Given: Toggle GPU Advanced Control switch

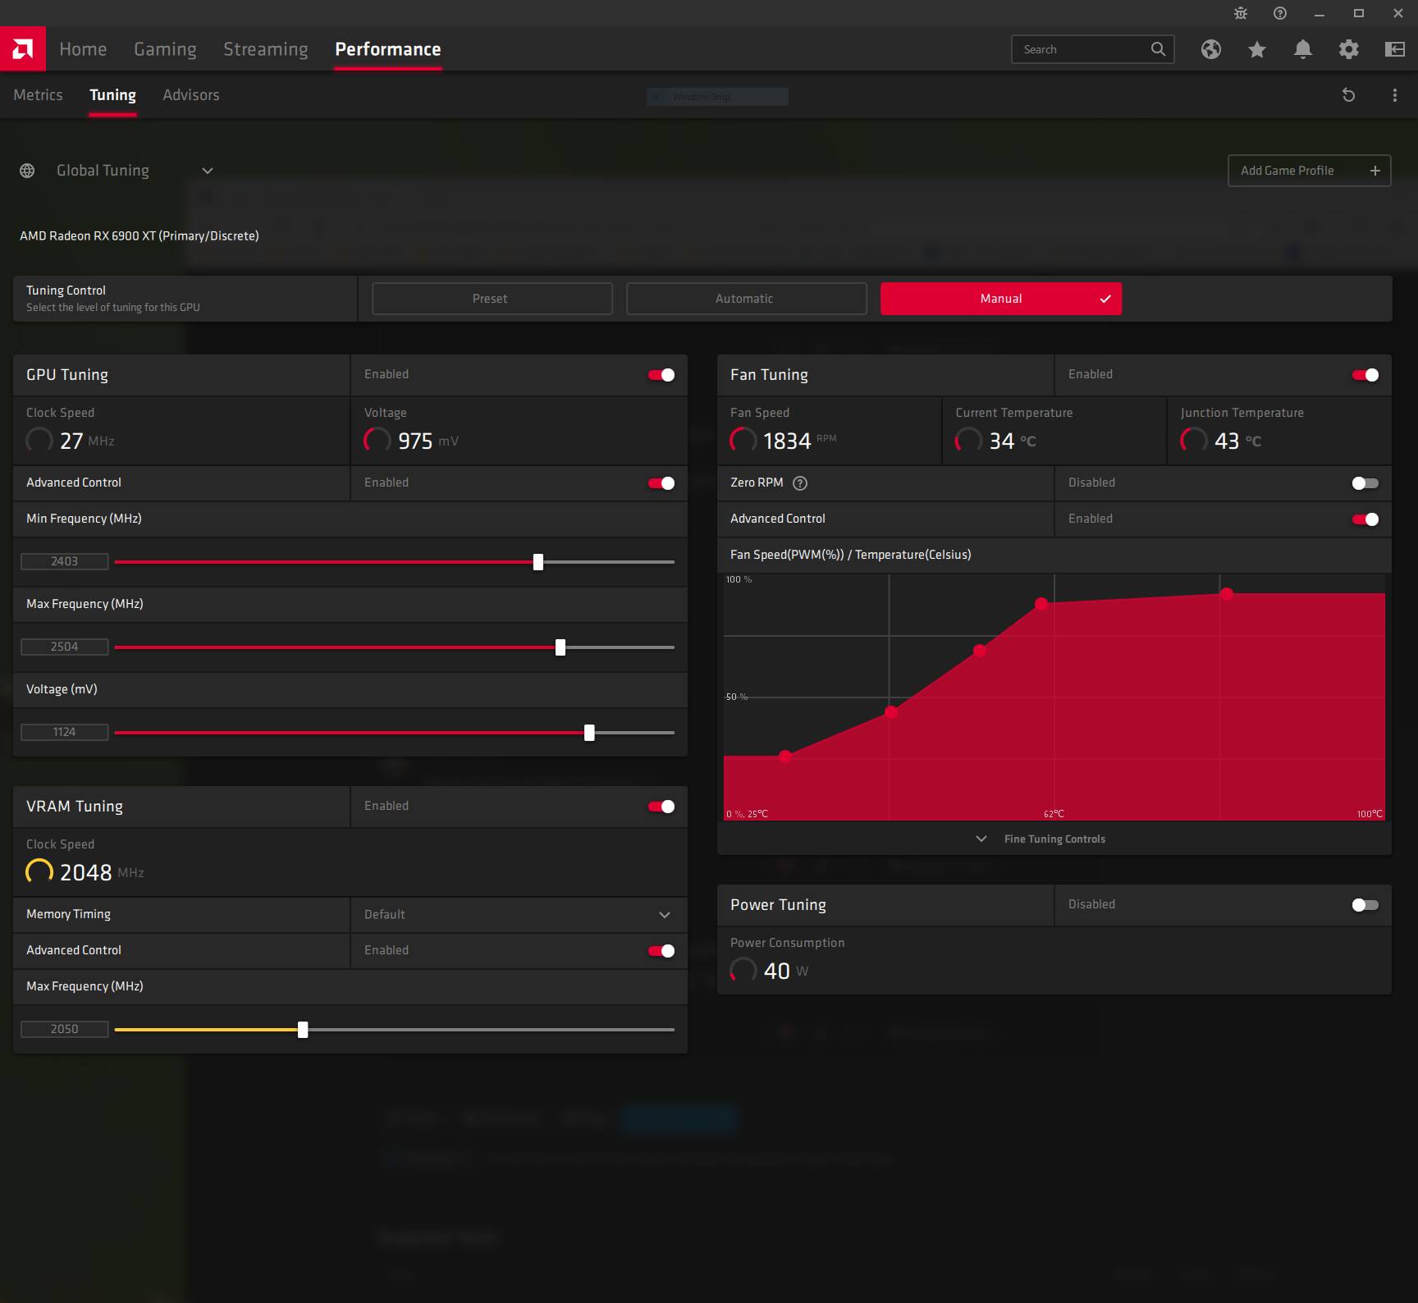Looking at the screenshot, I should 661,483.
